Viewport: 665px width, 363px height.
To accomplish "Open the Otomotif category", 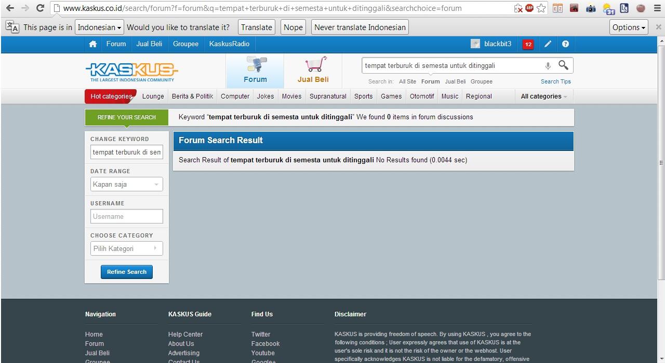I will click(x=422, y=96).
